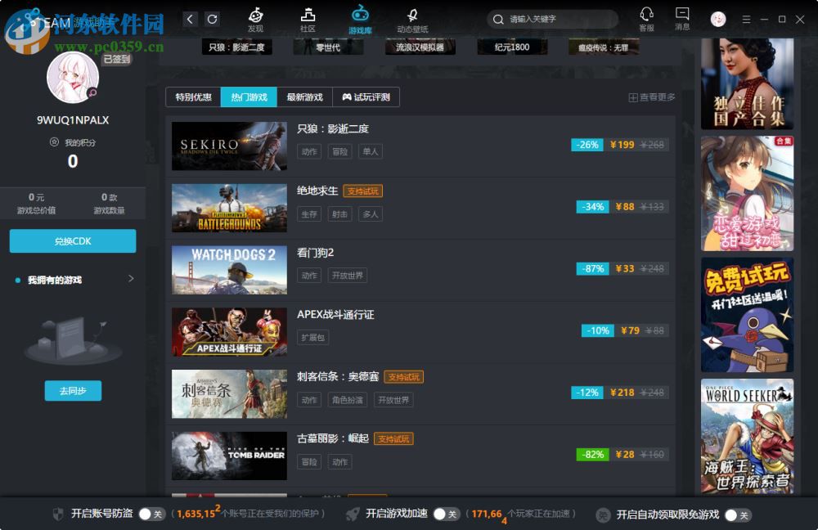
Task: Click the page refresh icon
Action: [x=213, y=18]
